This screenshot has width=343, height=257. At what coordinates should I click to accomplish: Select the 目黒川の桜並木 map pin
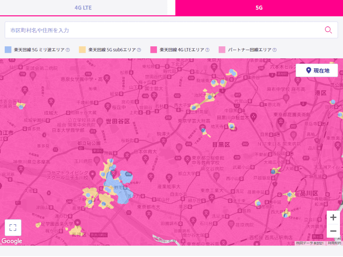pos(253,116)
